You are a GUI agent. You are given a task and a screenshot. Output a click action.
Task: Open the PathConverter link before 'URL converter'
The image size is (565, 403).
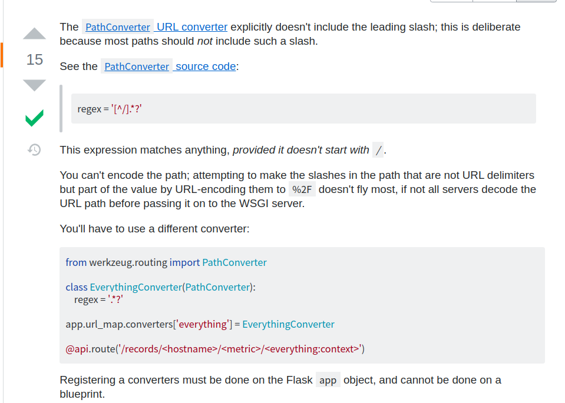tap(117, 27)
